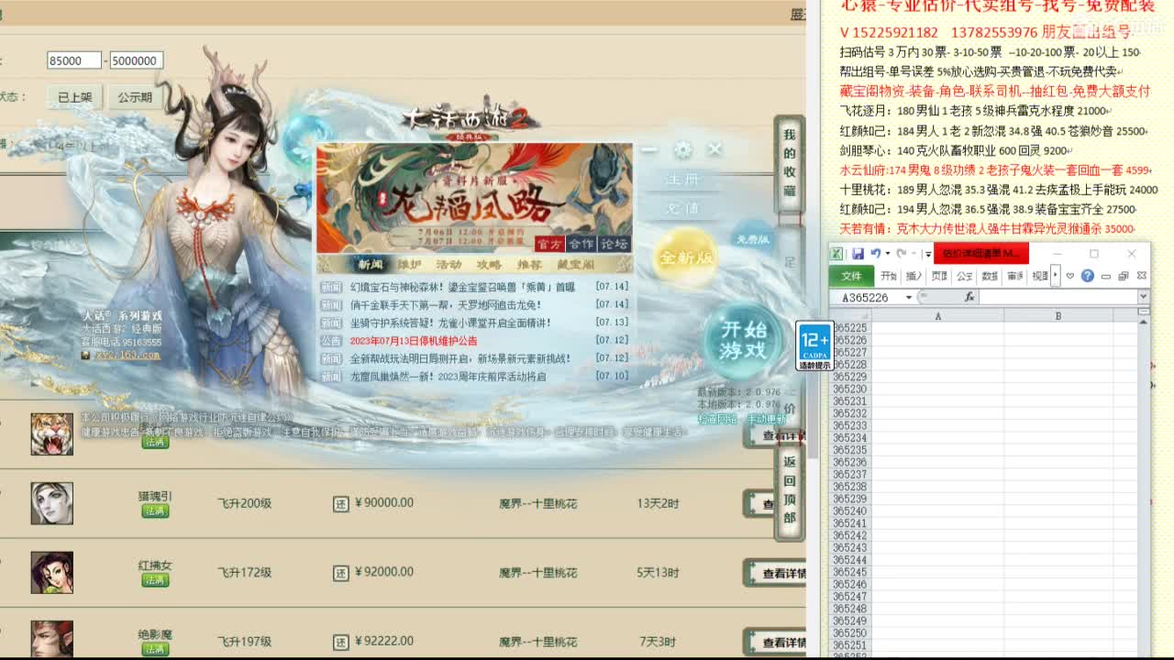The width and height of the screenshot is (1174, 660).
Task: Click the 注册 register button
Action: [681, 180]
